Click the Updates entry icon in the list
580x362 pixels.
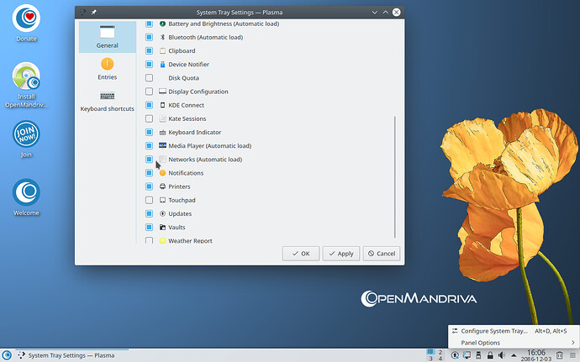pyautogui.click(x=162, y=213)
